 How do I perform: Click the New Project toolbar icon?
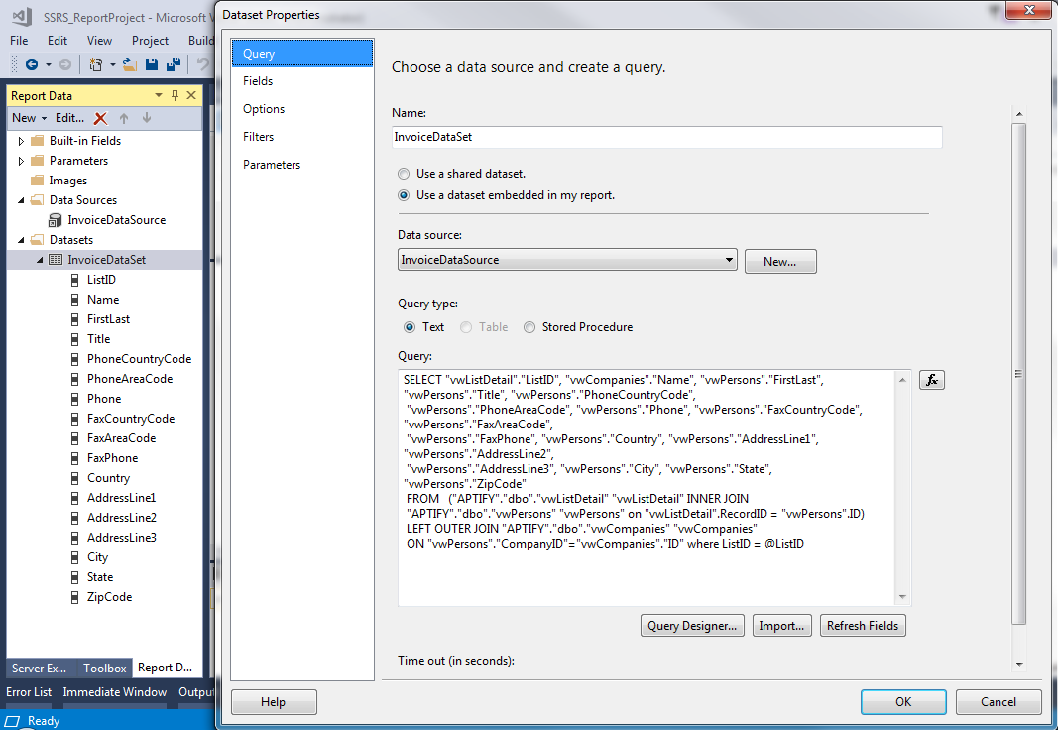coord(96,64)
